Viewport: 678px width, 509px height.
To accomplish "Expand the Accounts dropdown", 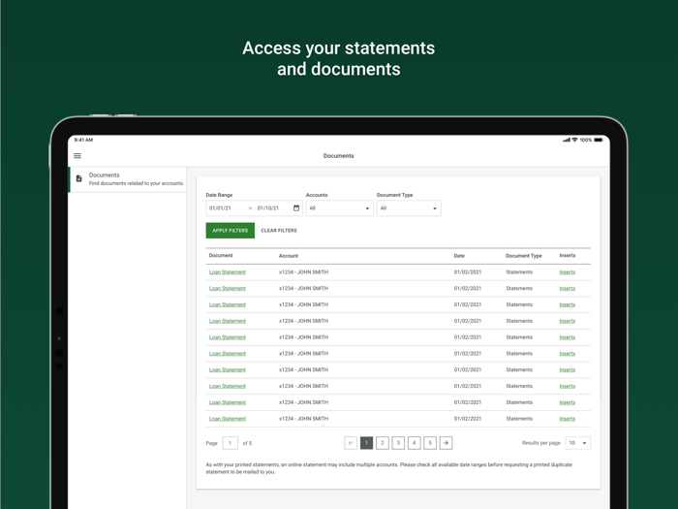I will point(339,208).
